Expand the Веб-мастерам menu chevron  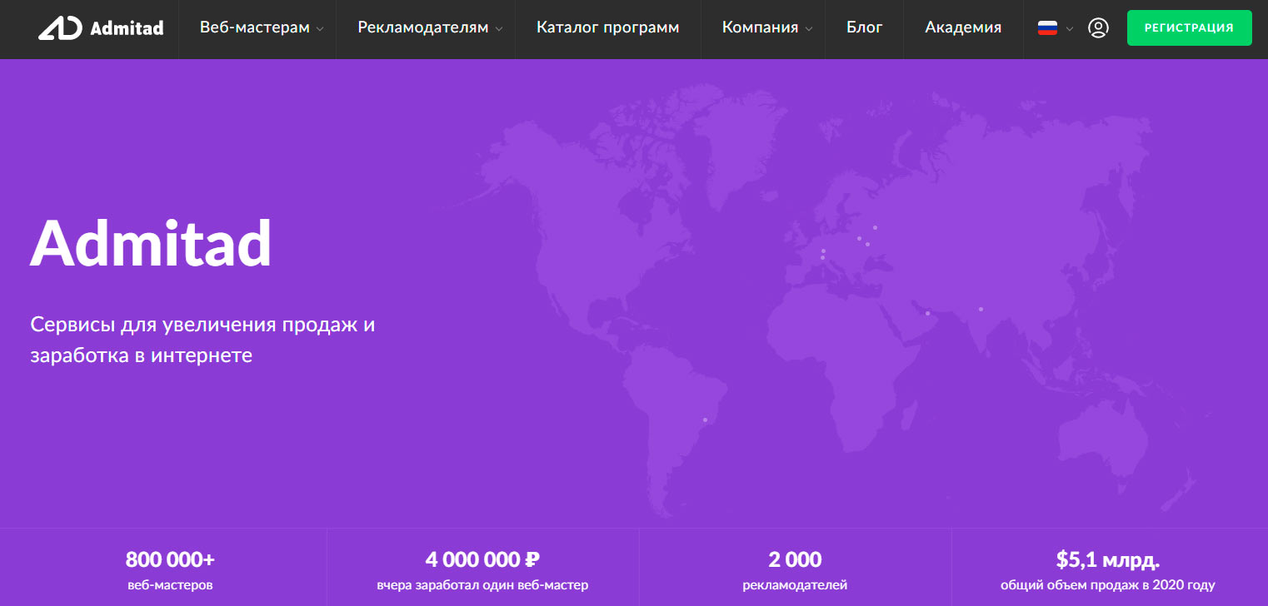tap(319, 29)
